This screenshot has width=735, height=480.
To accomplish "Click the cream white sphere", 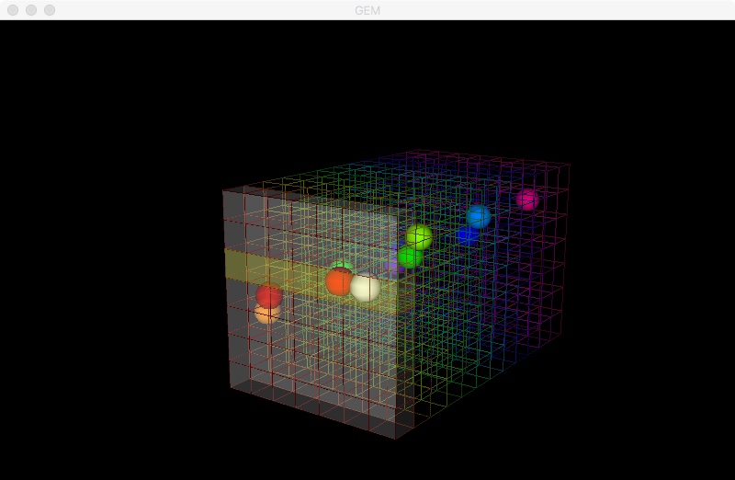I will coord(366,288).
